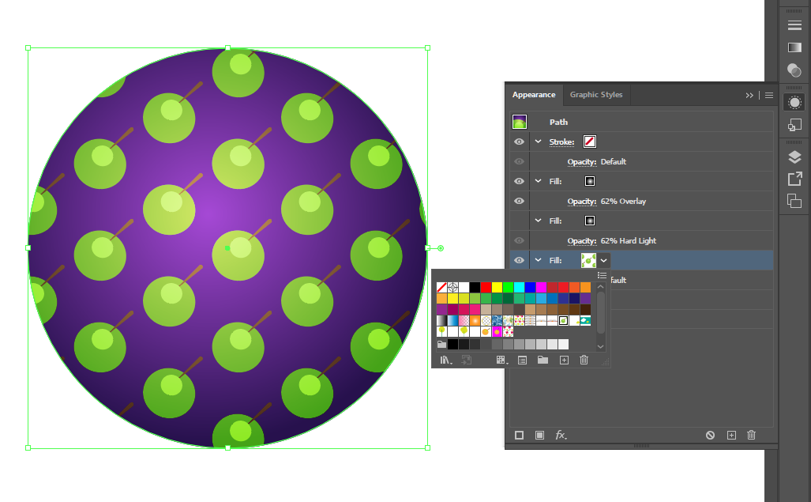
Task: Click the stroke None color box
Action: click(x=590, y=142)
